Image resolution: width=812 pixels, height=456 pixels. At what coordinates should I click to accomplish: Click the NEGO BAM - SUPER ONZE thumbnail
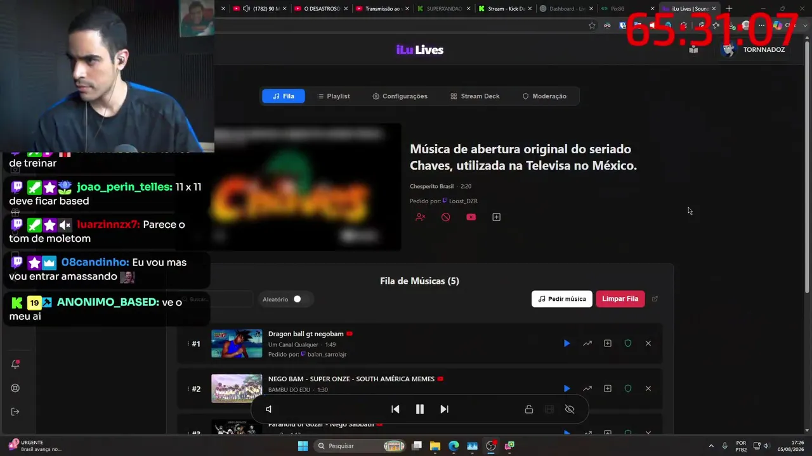click(237, 388)
